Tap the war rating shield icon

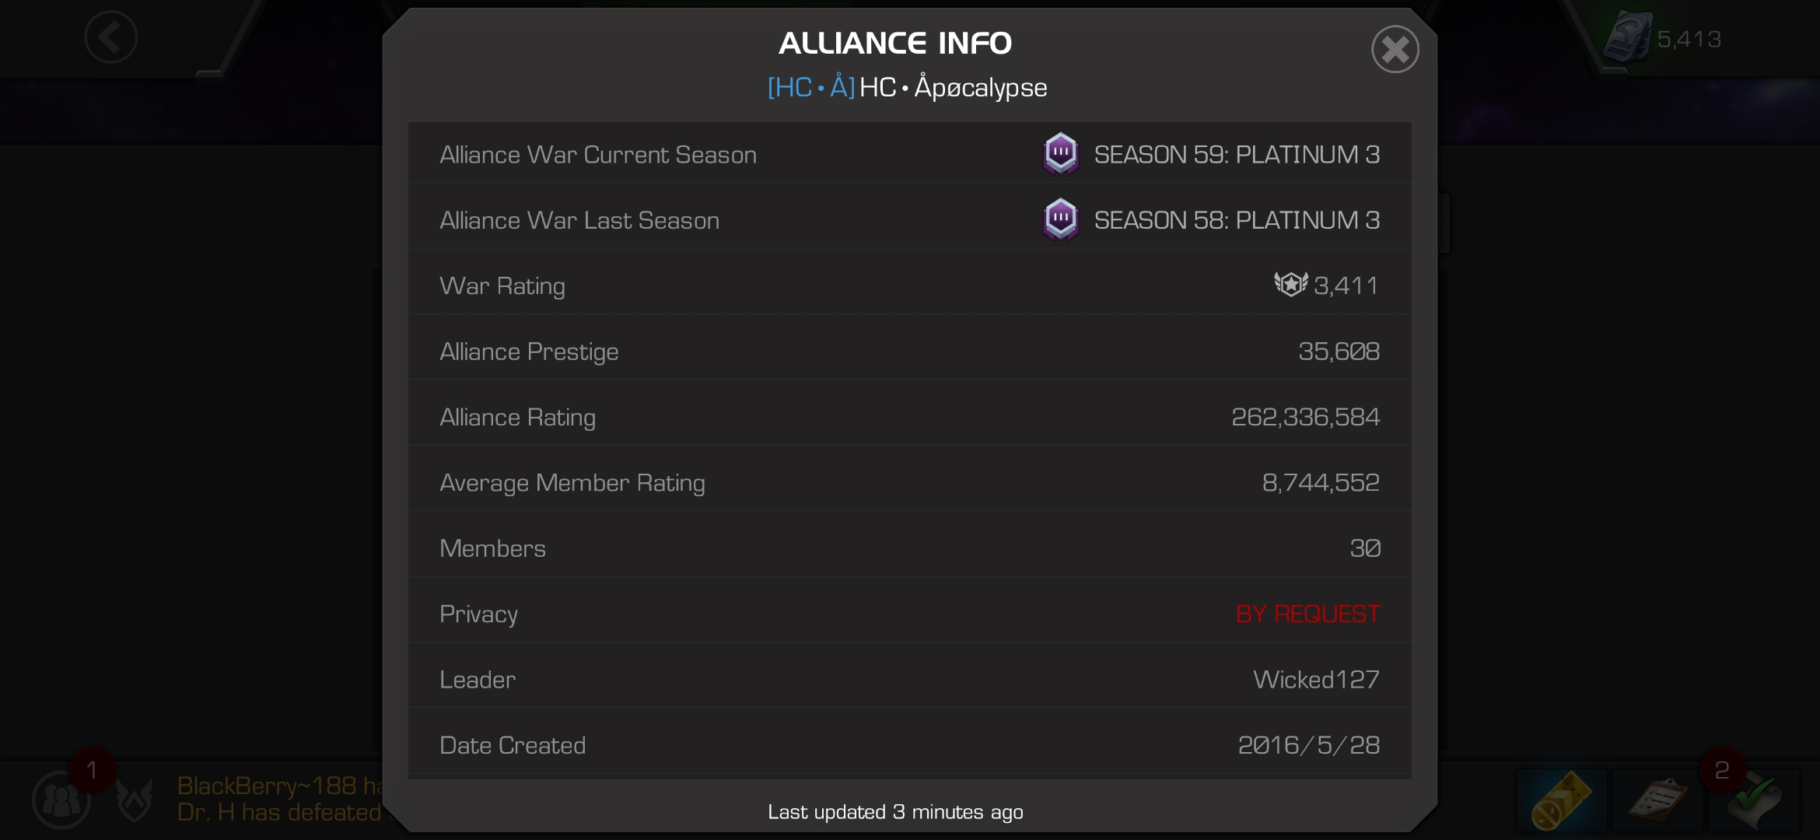tap(1290, 285)
